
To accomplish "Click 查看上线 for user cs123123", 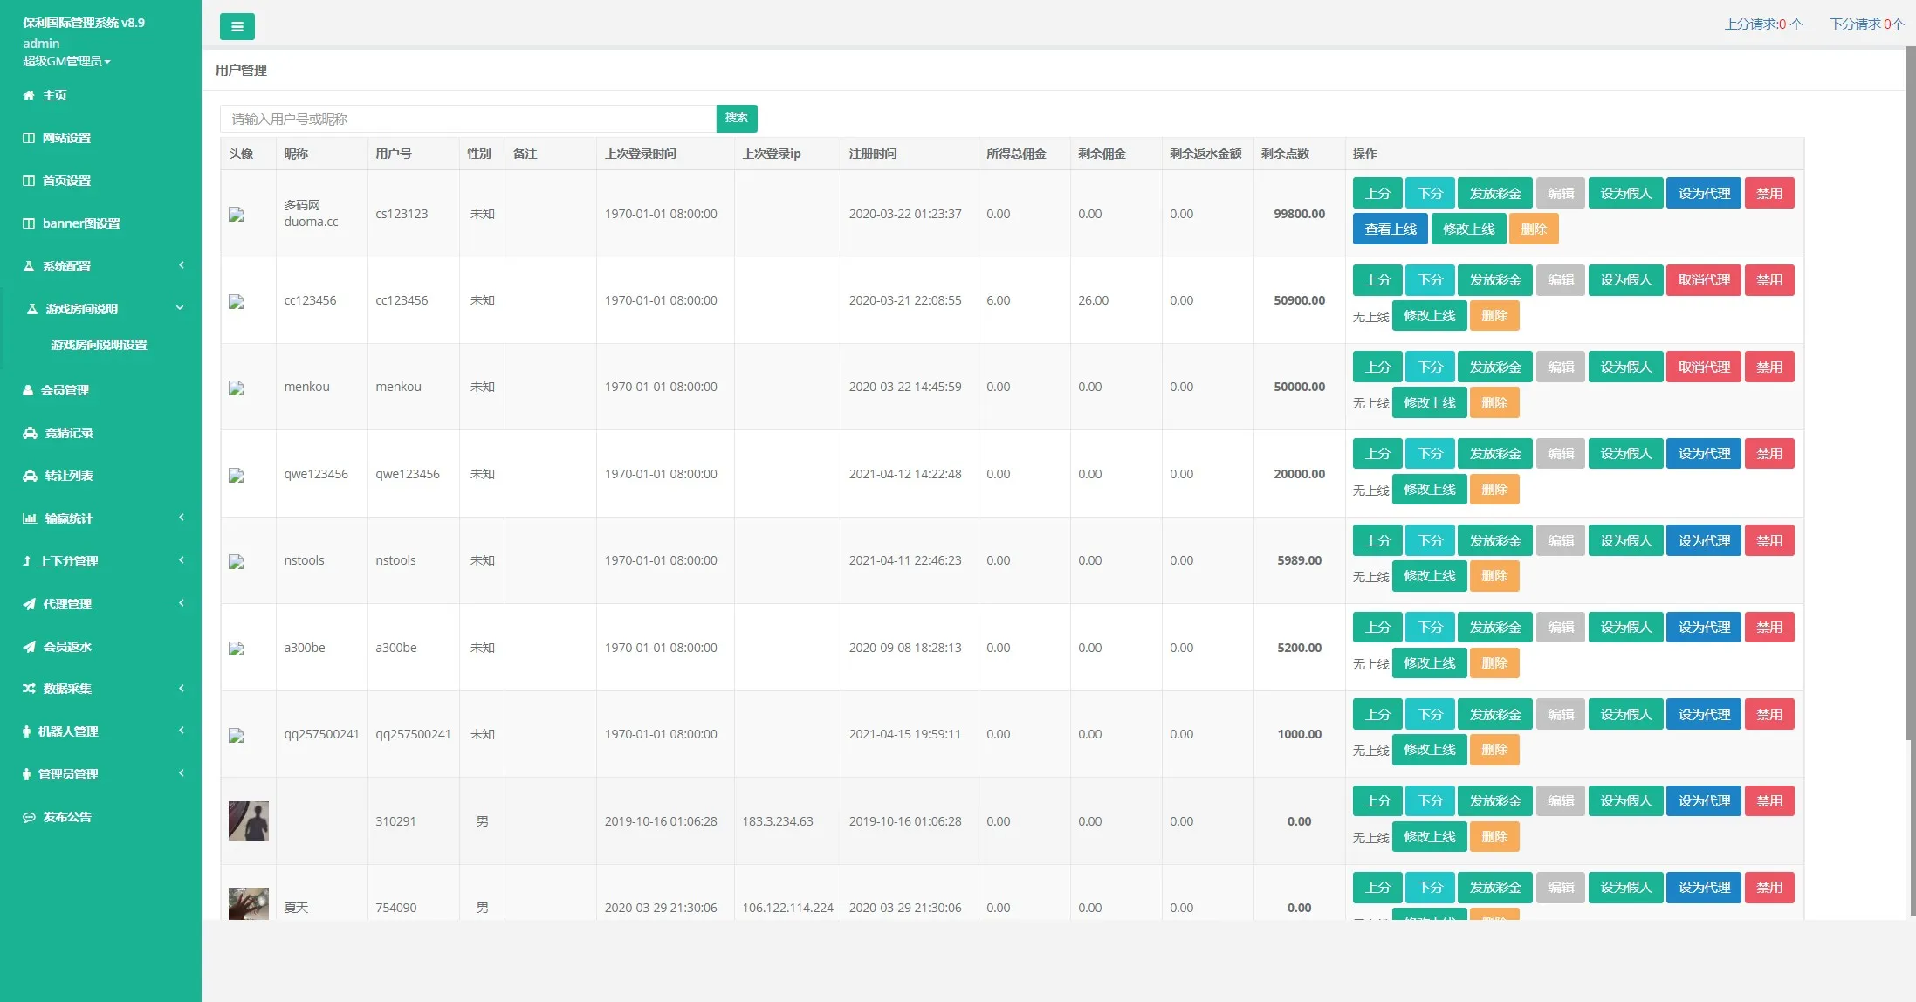I will (x=1390, y=230).
